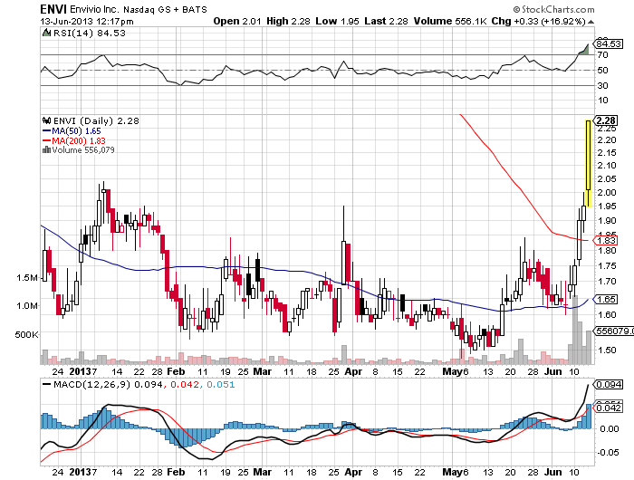Click the 500K volume axis label
This screenshot has width=634, height=480.
[x=26, y=334]
